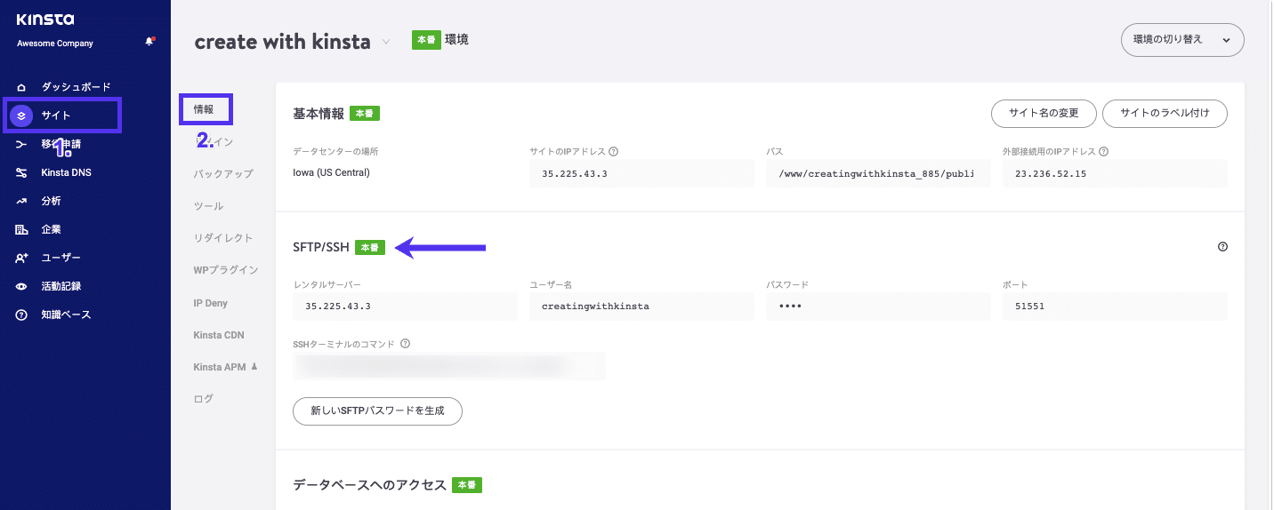Click 新しいSFTPパスワードを生成 button
The height and width of the screenshot is (510, 1274).
[x=377, y=411]
